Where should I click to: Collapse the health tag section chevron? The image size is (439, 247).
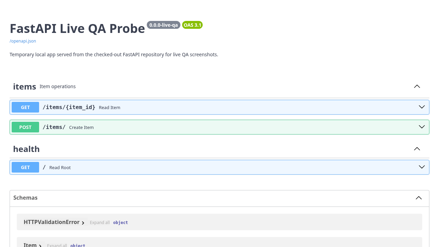point(417,149)
